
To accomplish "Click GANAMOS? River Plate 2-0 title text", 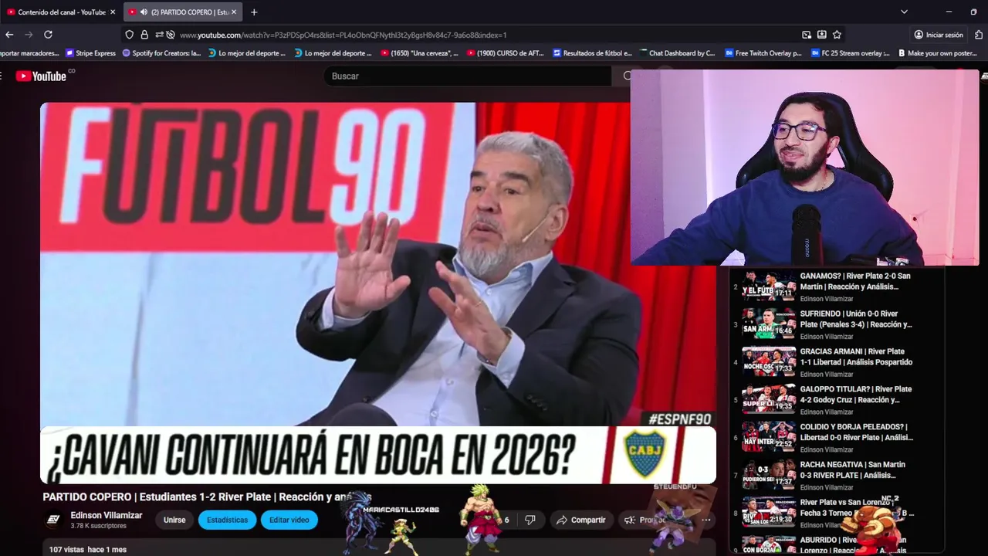I will click(x=855, y=281).
